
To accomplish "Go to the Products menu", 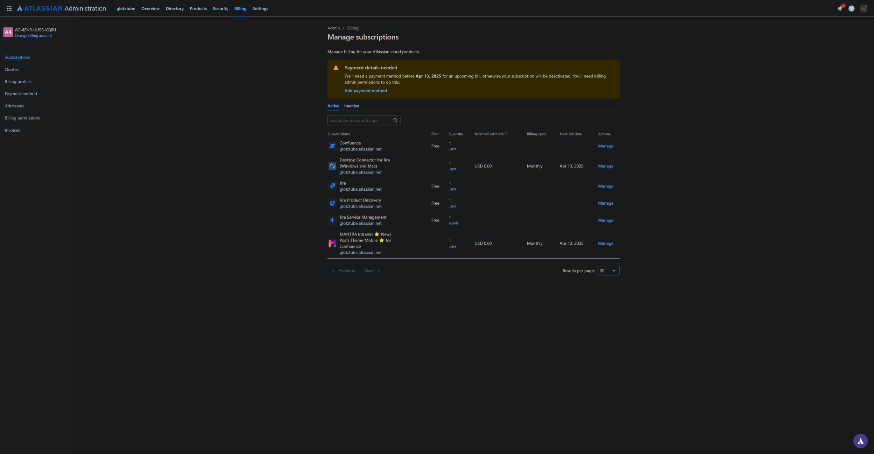I will pyautogui.click(x=198, y=9).
